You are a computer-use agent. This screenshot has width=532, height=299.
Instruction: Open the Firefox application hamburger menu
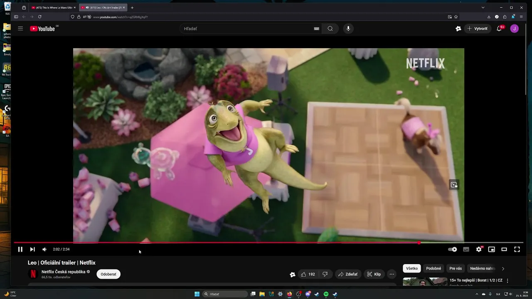[x=521, y=17]
